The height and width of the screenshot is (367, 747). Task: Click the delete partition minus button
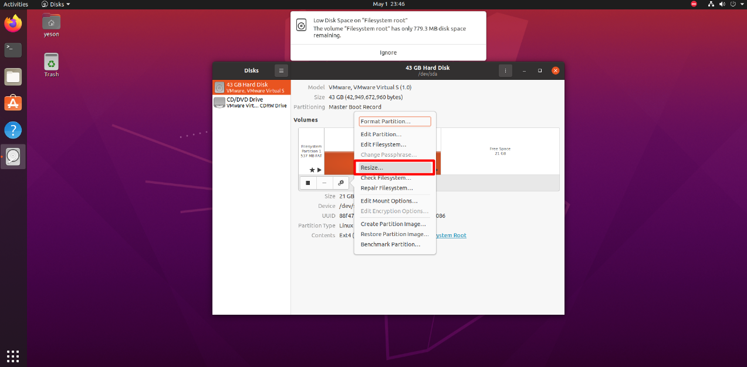324,183
